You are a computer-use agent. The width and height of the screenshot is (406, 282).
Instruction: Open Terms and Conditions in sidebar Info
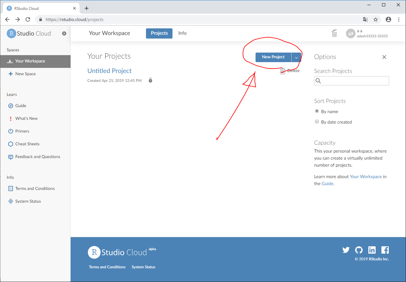click(35, 189)
